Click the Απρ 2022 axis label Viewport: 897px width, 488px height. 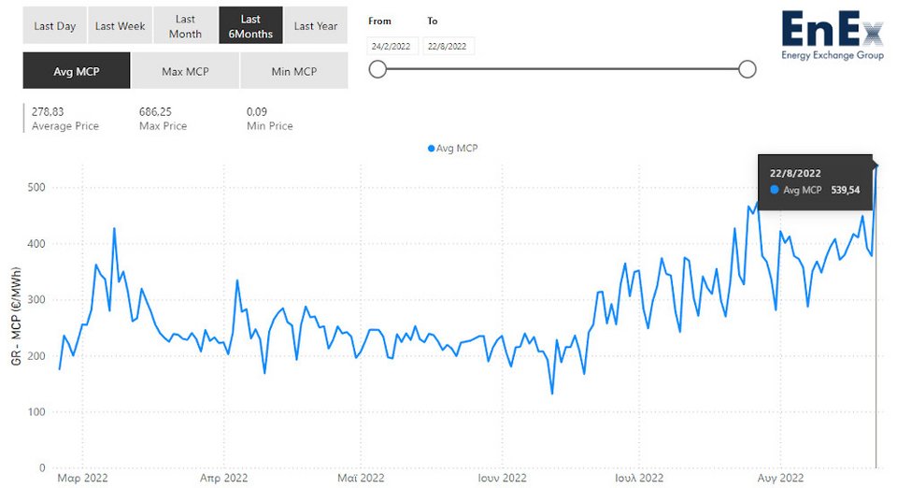[x=223, y=477]
